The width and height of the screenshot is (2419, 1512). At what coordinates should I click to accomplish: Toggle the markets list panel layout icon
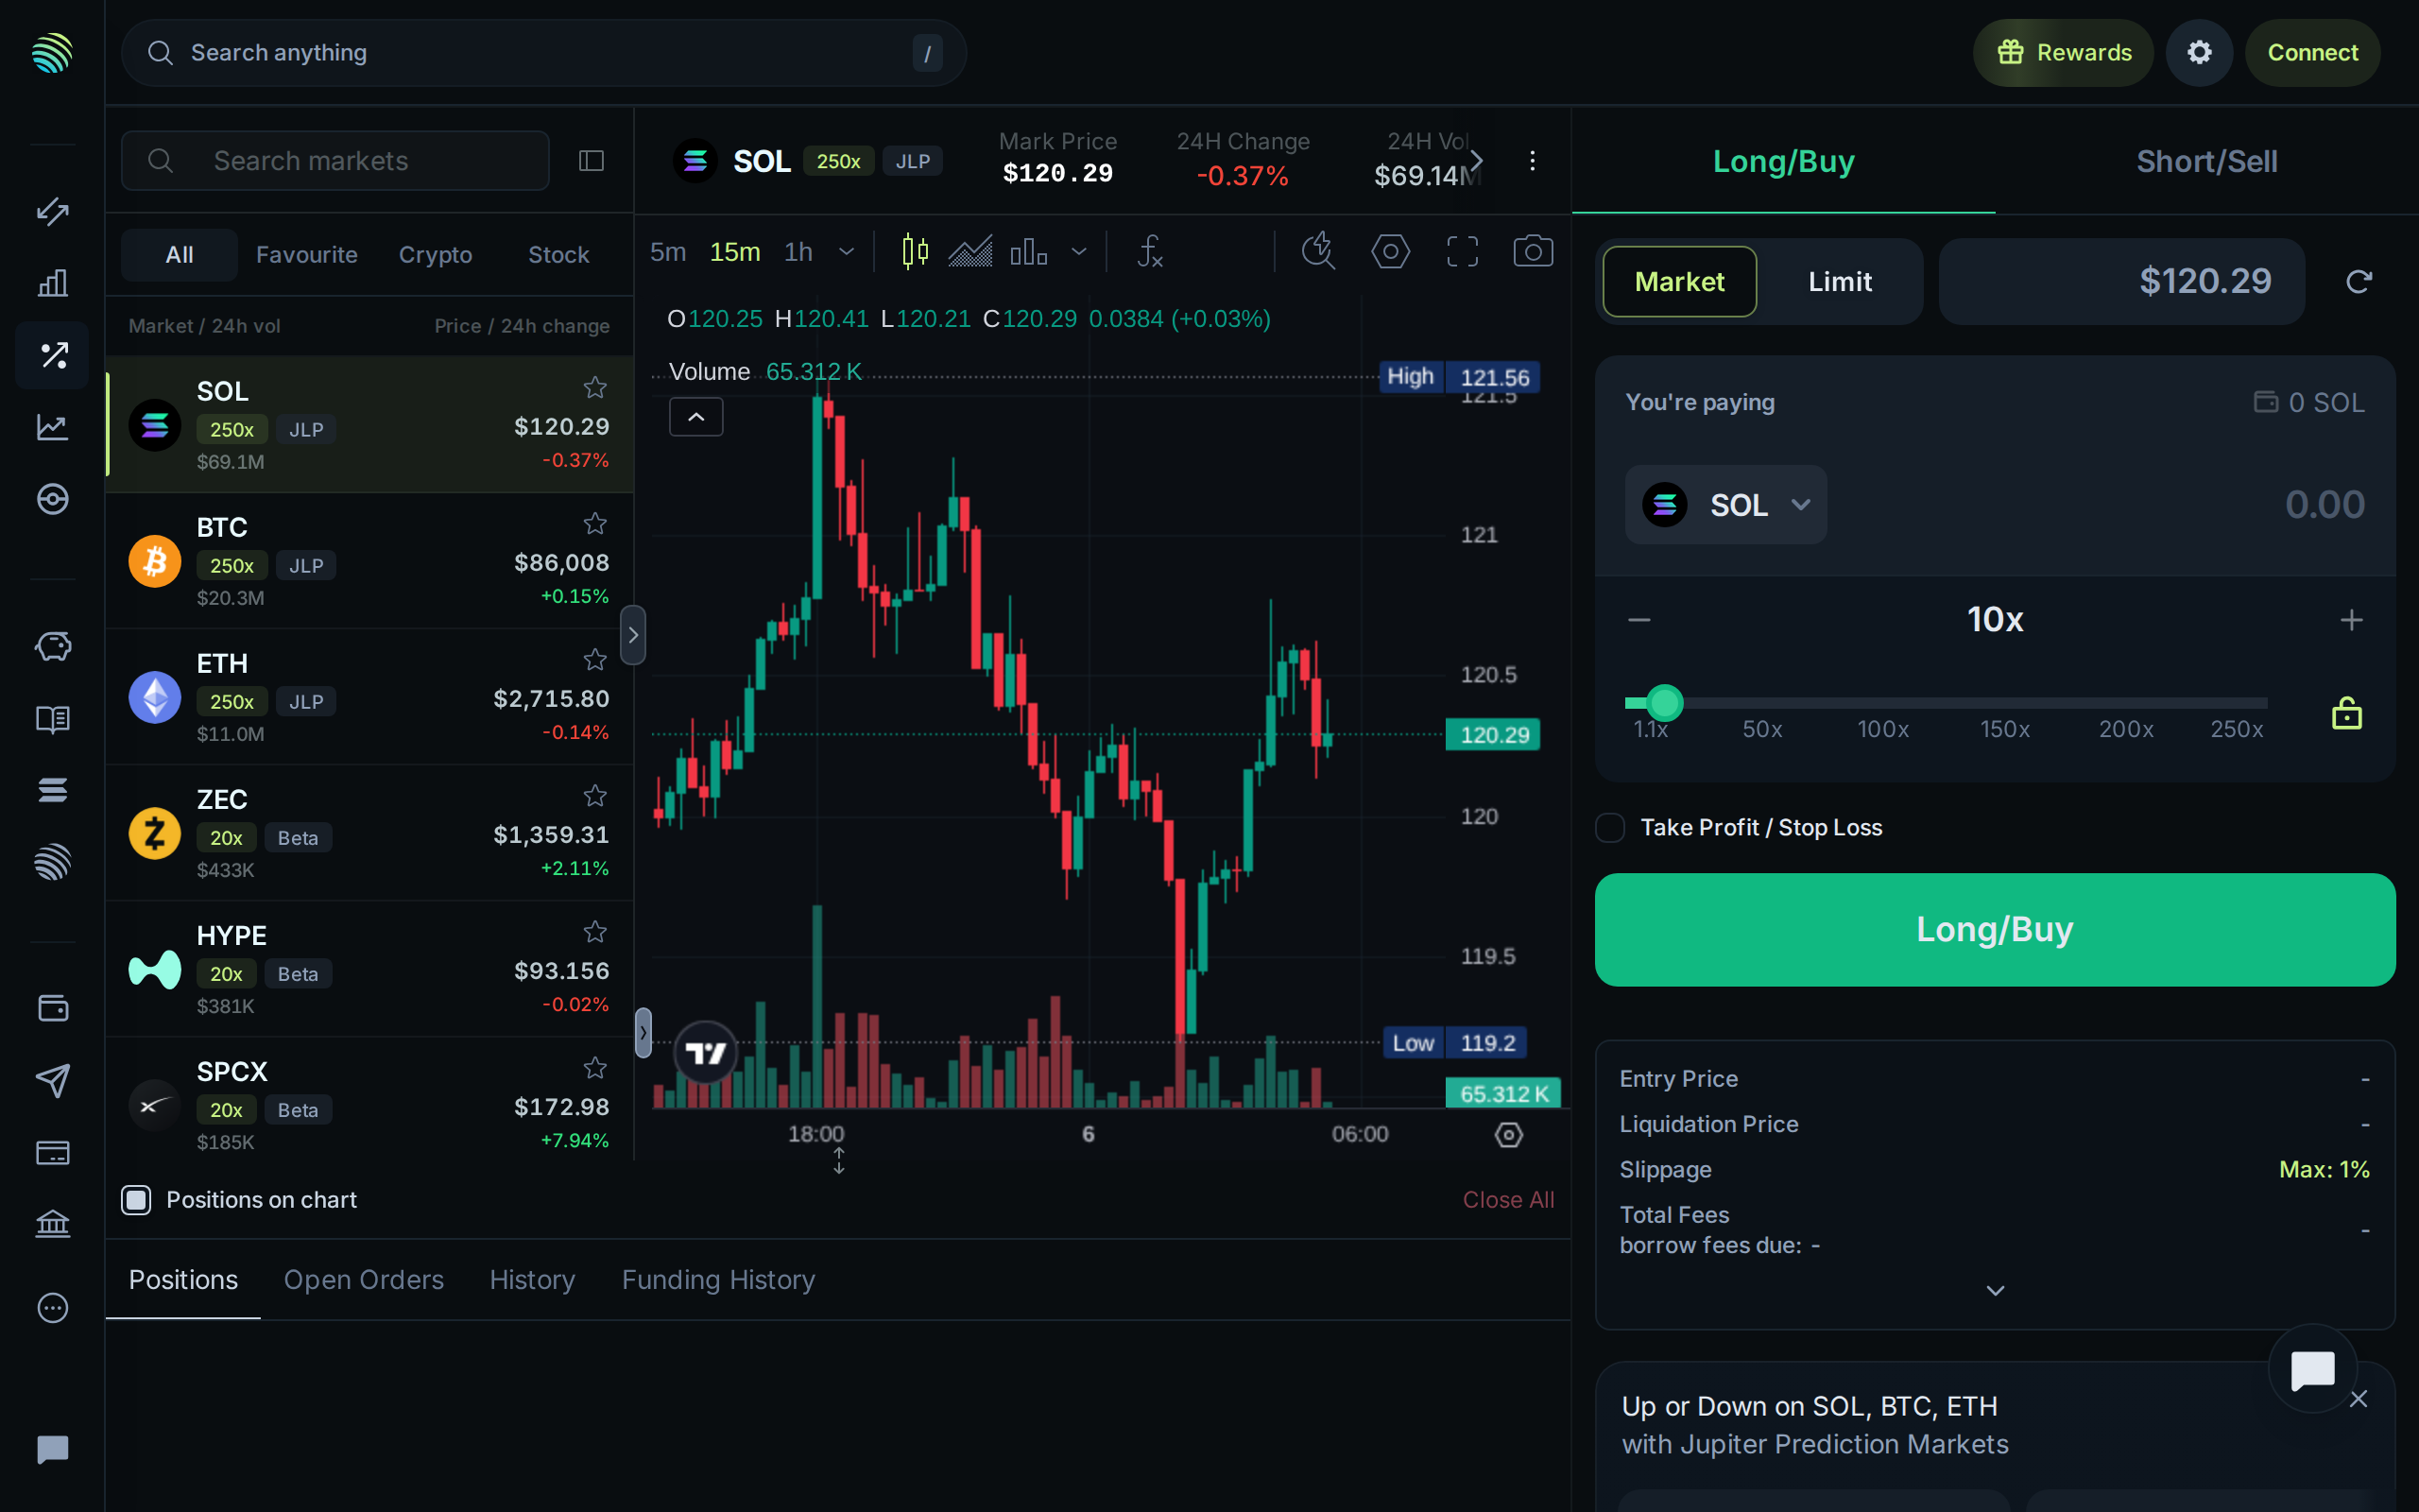[x=592, y=161]
